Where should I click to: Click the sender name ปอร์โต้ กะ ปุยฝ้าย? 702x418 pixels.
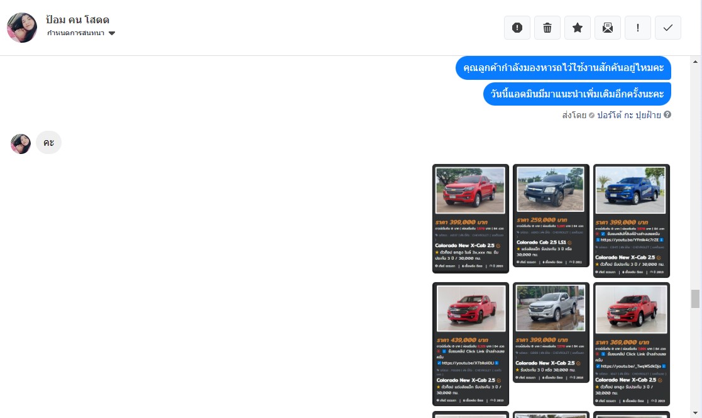(x=628, y=115)
